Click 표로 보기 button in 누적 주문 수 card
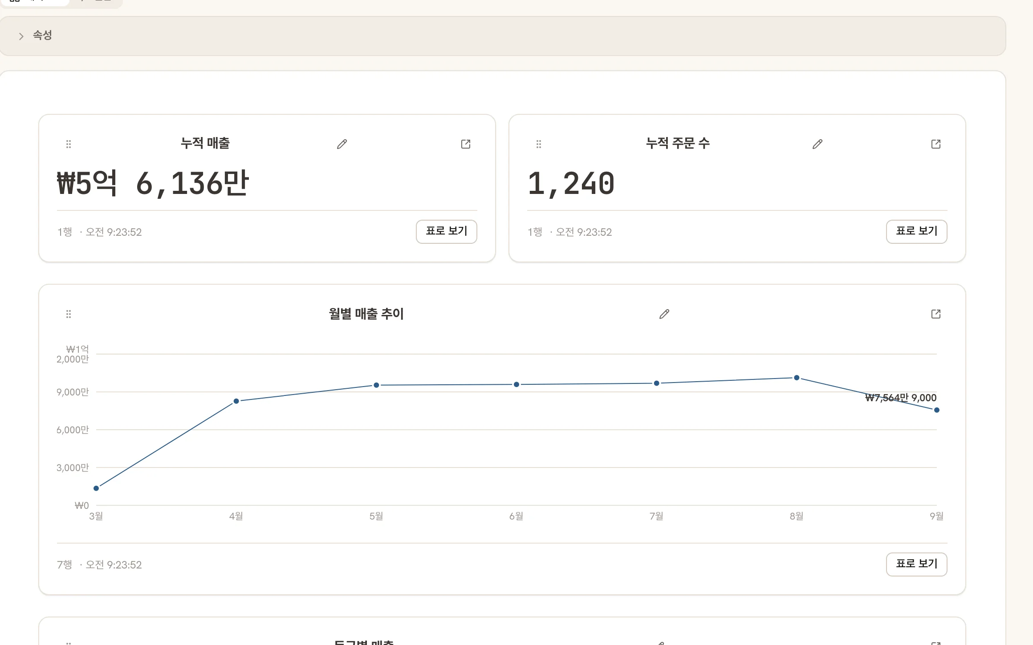Screen dimensions: 1033x645 click(x=917, y=231)
